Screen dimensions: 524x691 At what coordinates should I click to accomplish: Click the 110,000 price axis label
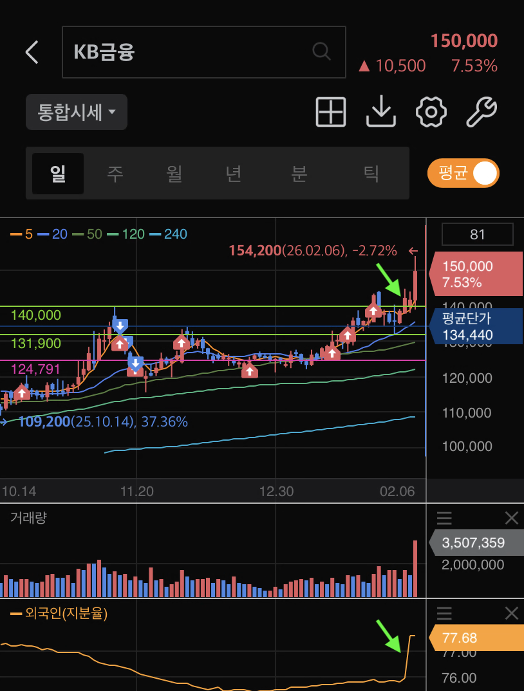point(467,413)
